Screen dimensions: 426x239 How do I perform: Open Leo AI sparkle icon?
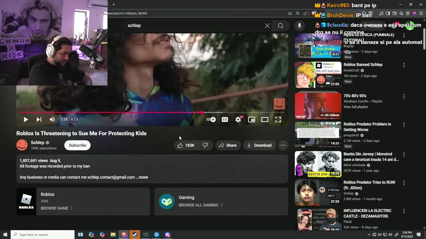coord(401,13)
